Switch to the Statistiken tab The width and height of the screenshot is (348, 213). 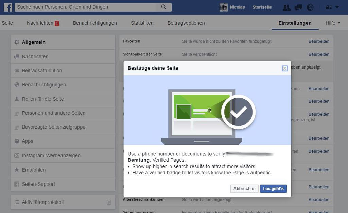click(142, 23)
